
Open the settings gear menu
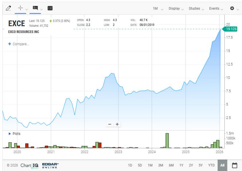coord(232,8)
